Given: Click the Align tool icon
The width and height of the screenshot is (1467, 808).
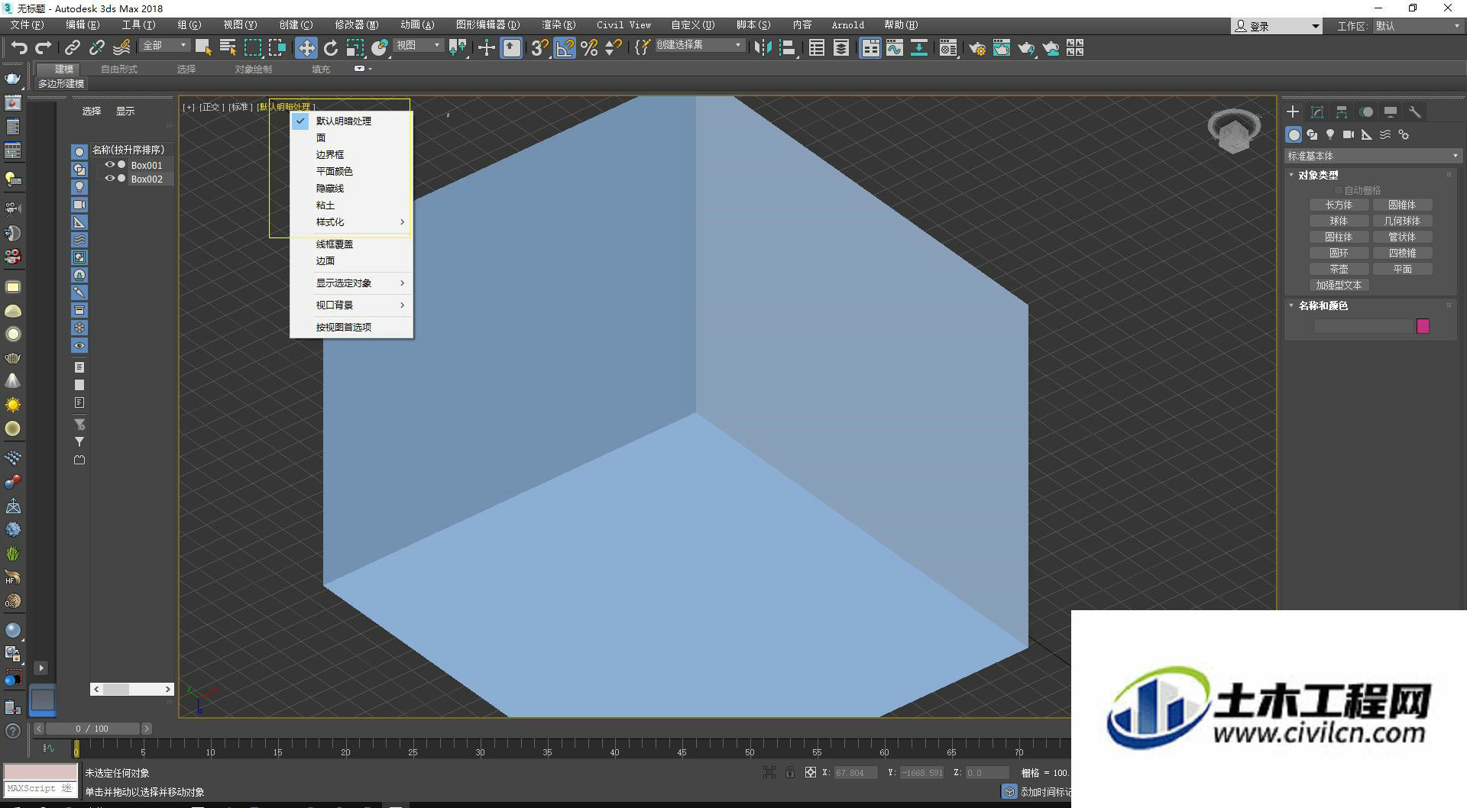Looking at the screenshot, I should [788, 48].
